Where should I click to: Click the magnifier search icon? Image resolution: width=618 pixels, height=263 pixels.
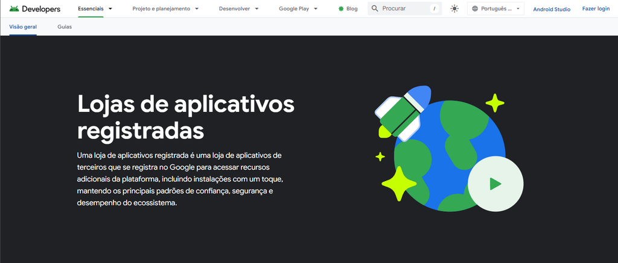coord(375,8)
